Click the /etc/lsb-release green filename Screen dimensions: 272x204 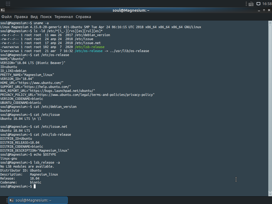point(90,47)
